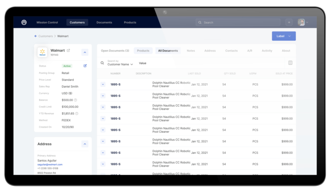
Task: Click the Balance help question icon
Action: [76, 100]
